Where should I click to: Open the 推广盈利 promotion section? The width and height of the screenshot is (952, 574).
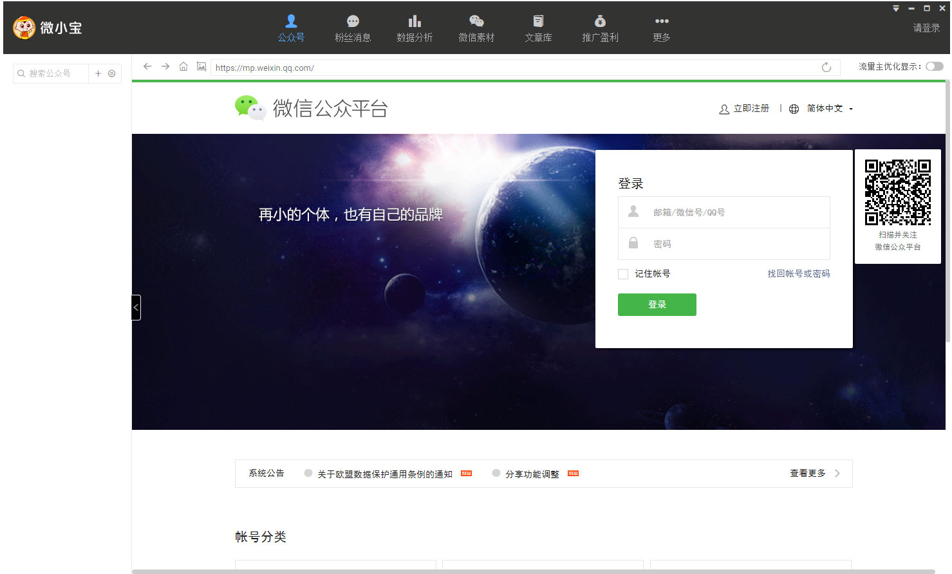coord(600,29)
